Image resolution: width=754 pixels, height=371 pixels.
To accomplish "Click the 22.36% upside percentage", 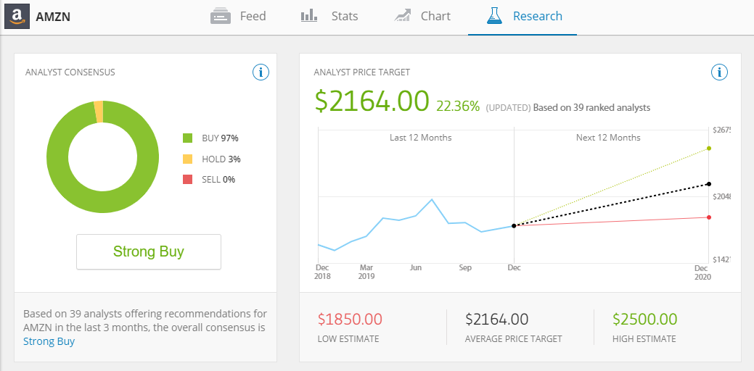I will tap(458, 106).
